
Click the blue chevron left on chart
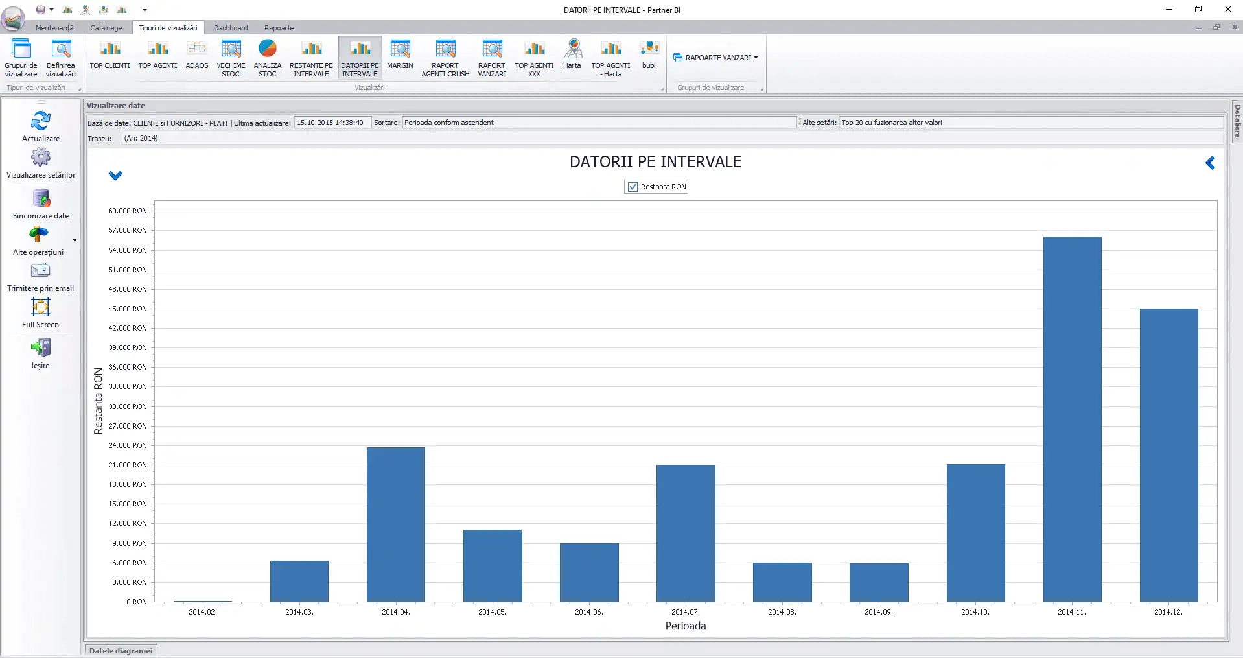coord(1210,163)
